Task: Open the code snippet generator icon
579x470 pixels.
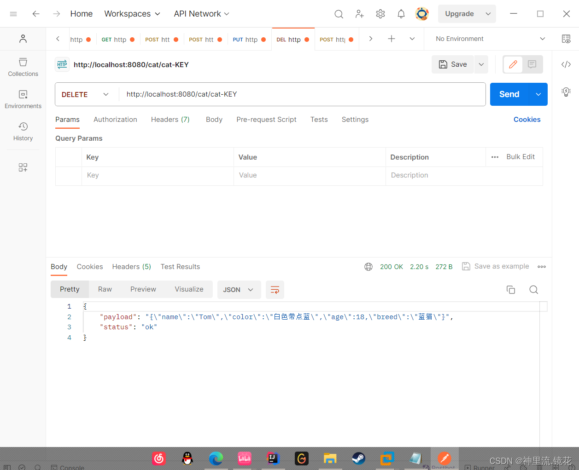Action: [566, 64]
